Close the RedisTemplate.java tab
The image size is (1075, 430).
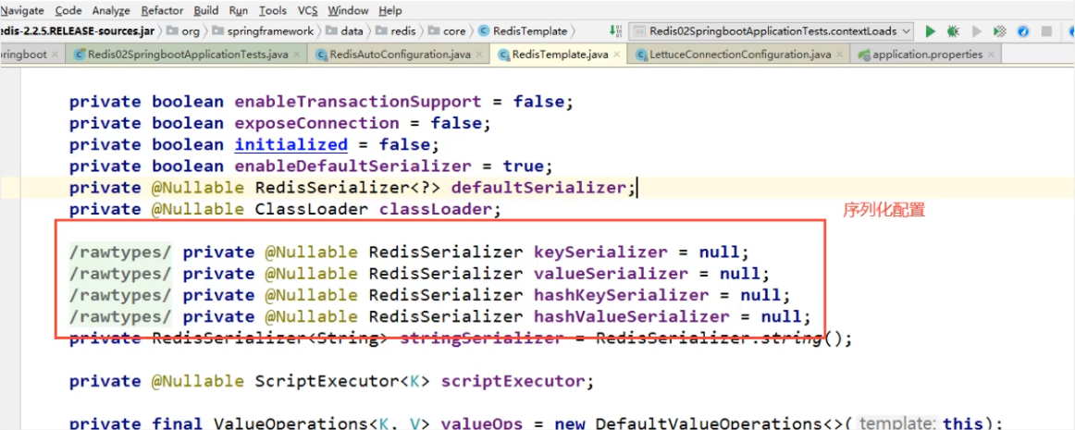coord(615,55)
